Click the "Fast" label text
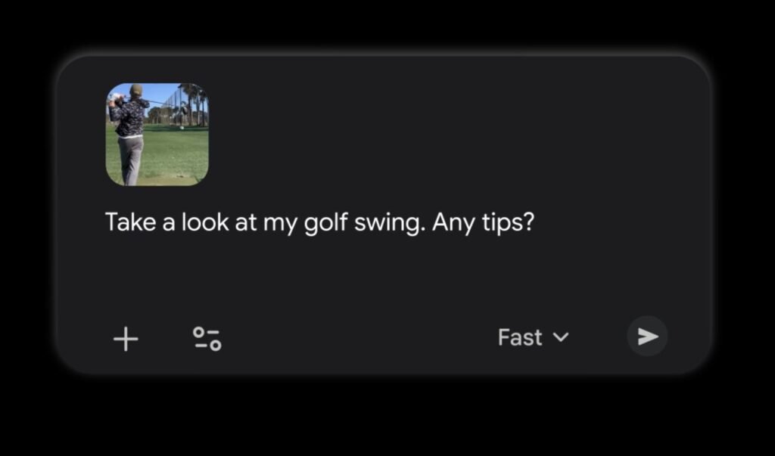This screenshot has height=456, width=775. click(x=520, y=337)
